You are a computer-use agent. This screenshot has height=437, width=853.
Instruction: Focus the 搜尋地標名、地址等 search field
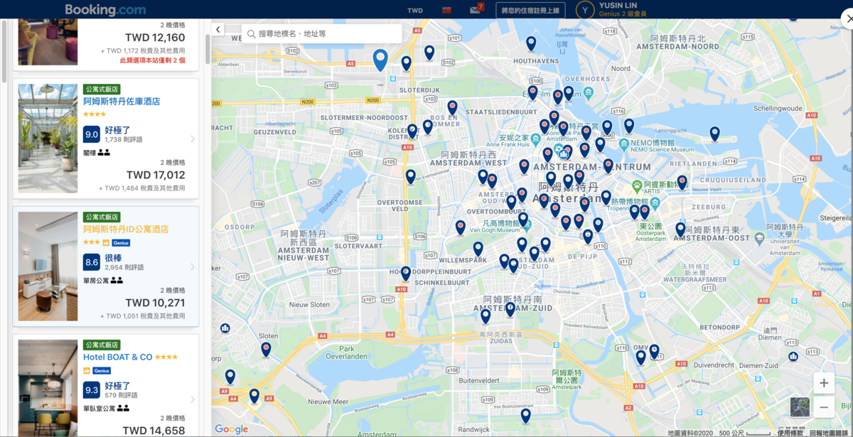pos(321,33)
